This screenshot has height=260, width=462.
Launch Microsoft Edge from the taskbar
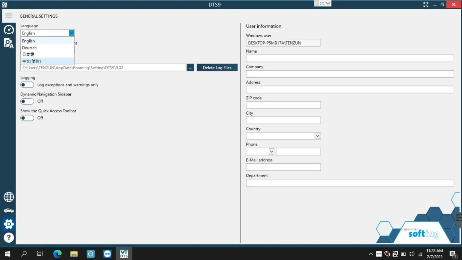57,254
